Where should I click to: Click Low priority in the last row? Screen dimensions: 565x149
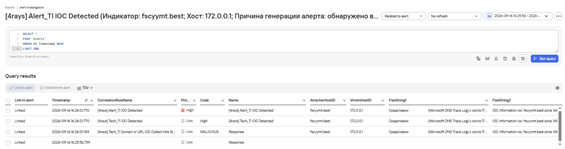coord(187,142)
